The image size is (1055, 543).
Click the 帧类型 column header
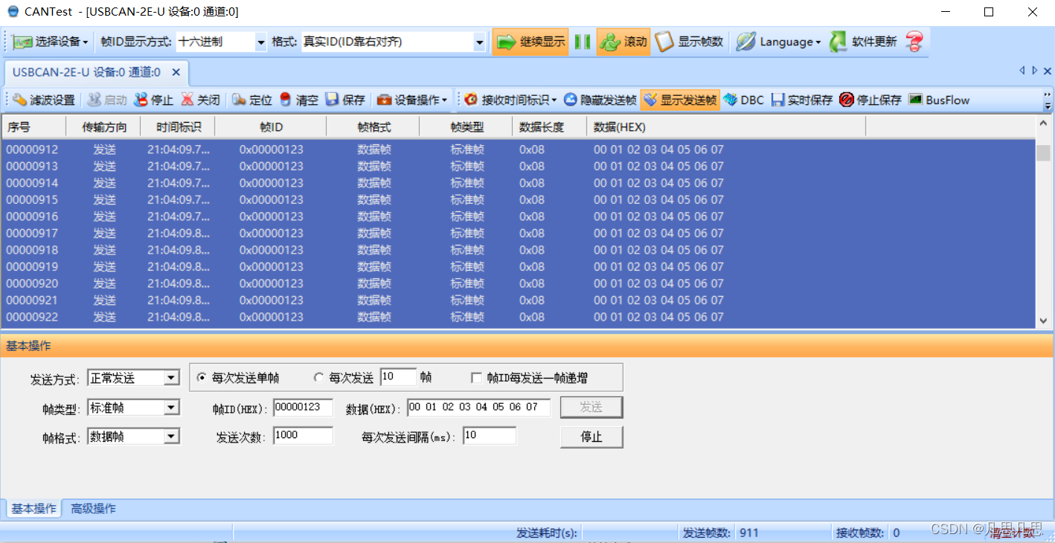point(466,127)
